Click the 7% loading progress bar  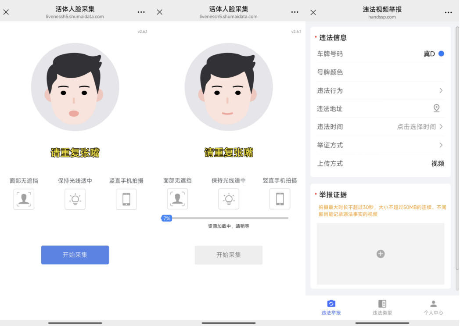(x=225, y=218)
